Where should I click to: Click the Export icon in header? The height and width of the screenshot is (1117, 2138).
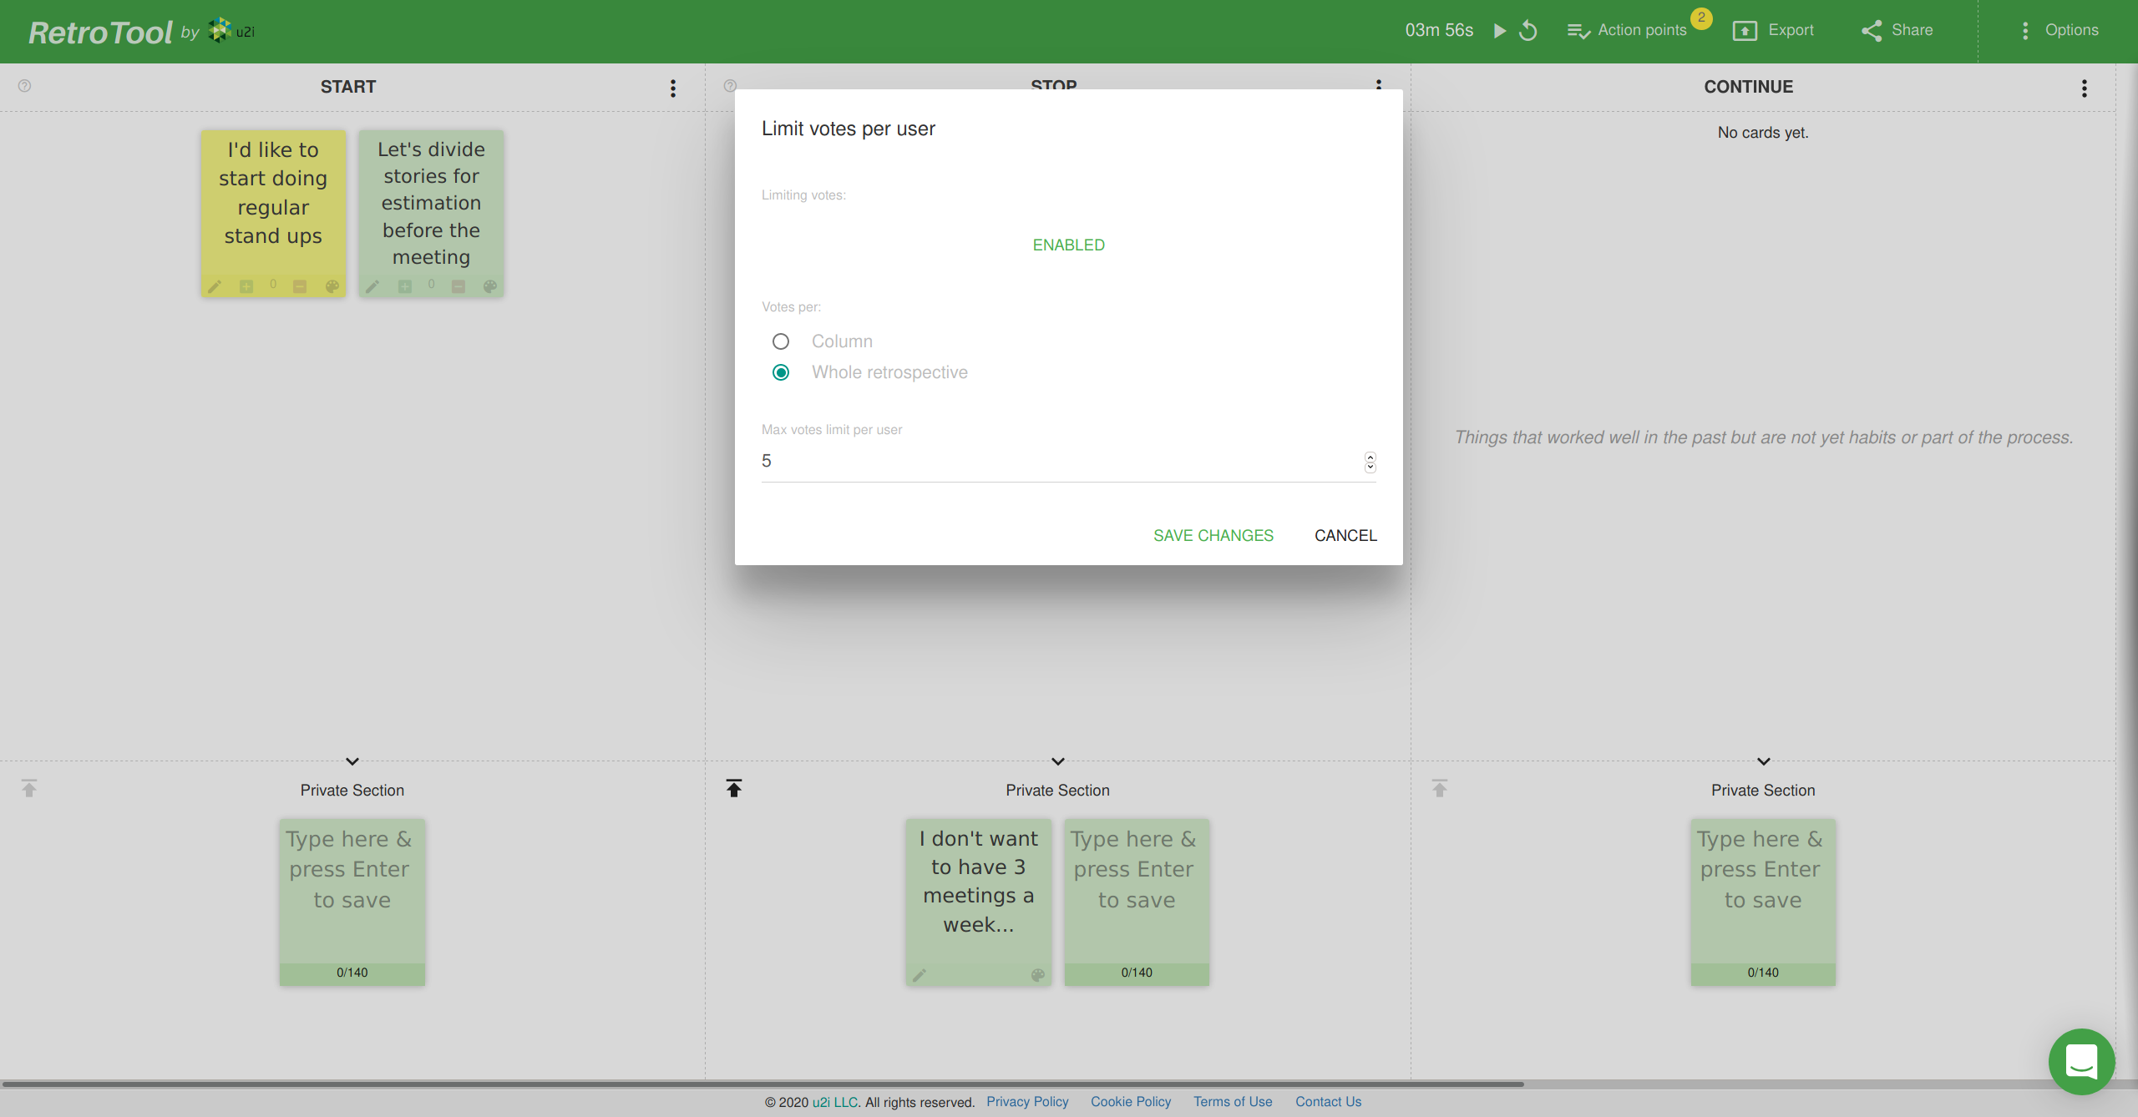pos(1745,31)
